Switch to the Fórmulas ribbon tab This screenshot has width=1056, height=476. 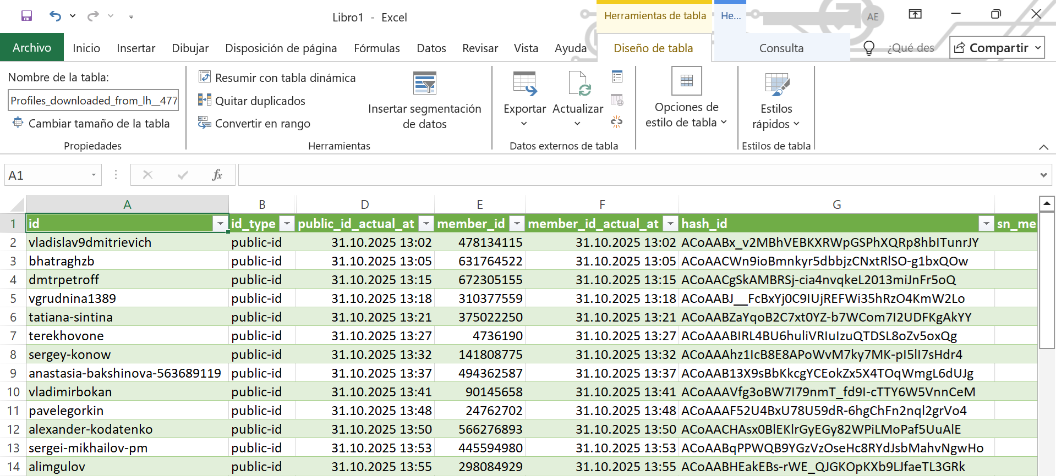pos(376,48)
